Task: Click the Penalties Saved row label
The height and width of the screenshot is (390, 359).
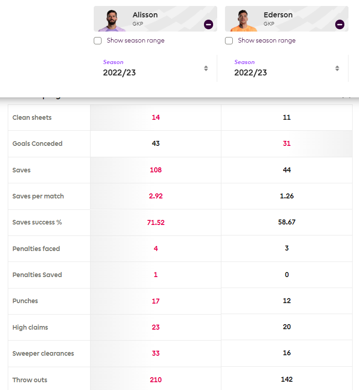Action: point(37,275)
